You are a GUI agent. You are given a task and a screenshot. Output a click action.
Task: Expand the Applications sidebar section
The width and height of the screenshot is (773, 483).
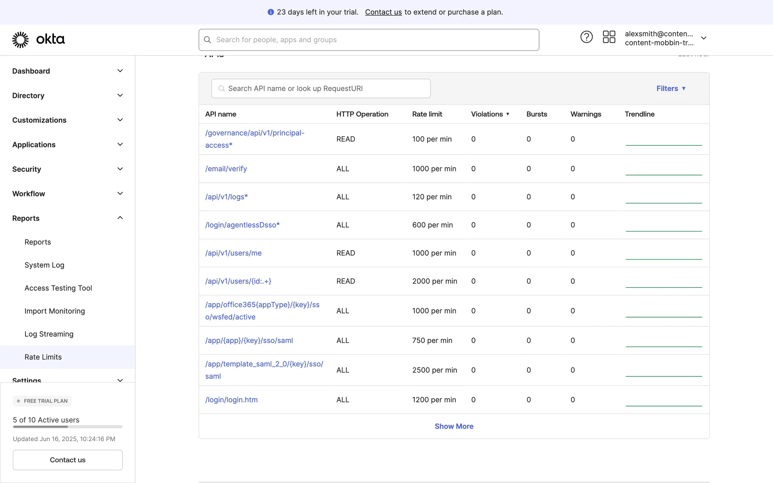[67, 144]
